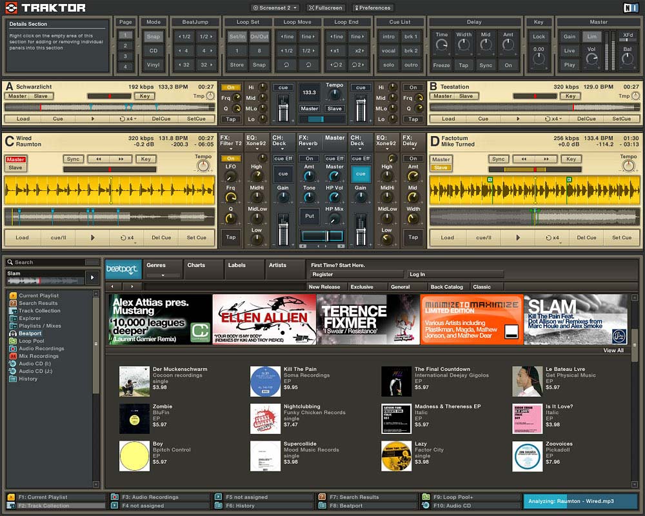Play Deck C
Screen dimensions: 645x516
pos(92,237)
